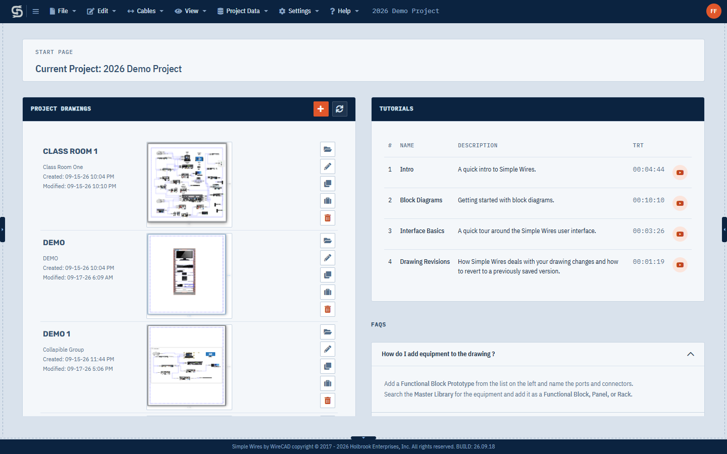Click the TRT column header
727x454 pixels.
(638, 145)
